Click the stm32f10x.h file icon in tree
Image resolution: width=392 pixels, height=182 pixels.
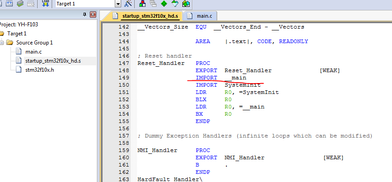[19, 70]
